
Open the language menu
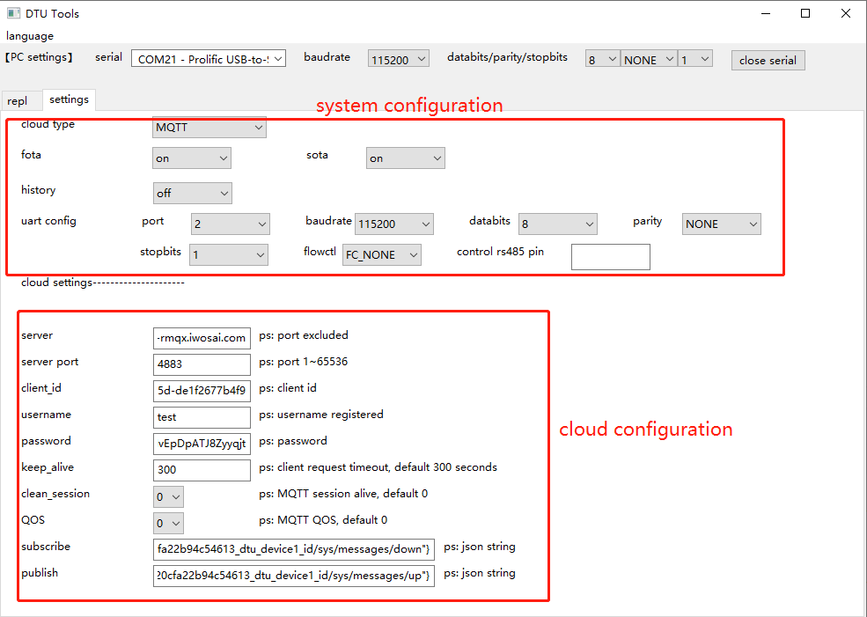(x=30, y=35)
